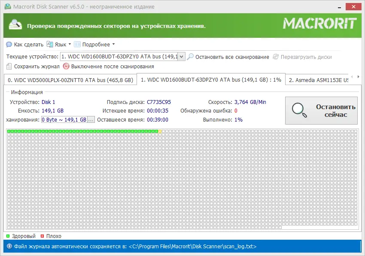This screenshot has height=256, width=365.
Task: Click the remaining time '00:39:00'
Action: coord(158,120)
